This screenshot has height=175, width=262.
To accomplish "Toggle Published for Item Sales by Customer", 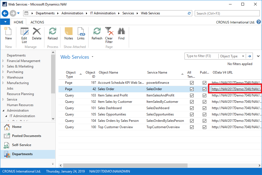I will pyautogui.click(x=204, y=102).
